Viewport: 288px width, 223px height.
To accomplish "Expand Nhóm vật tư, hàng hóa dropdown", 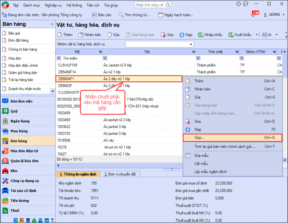I will 191,44.
